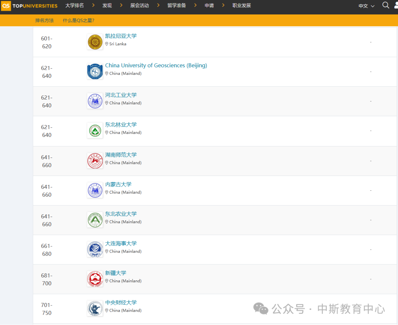Click location pin under 新疆大学
The width and height of the screenshot is (398, 325).
coord(107,281)
